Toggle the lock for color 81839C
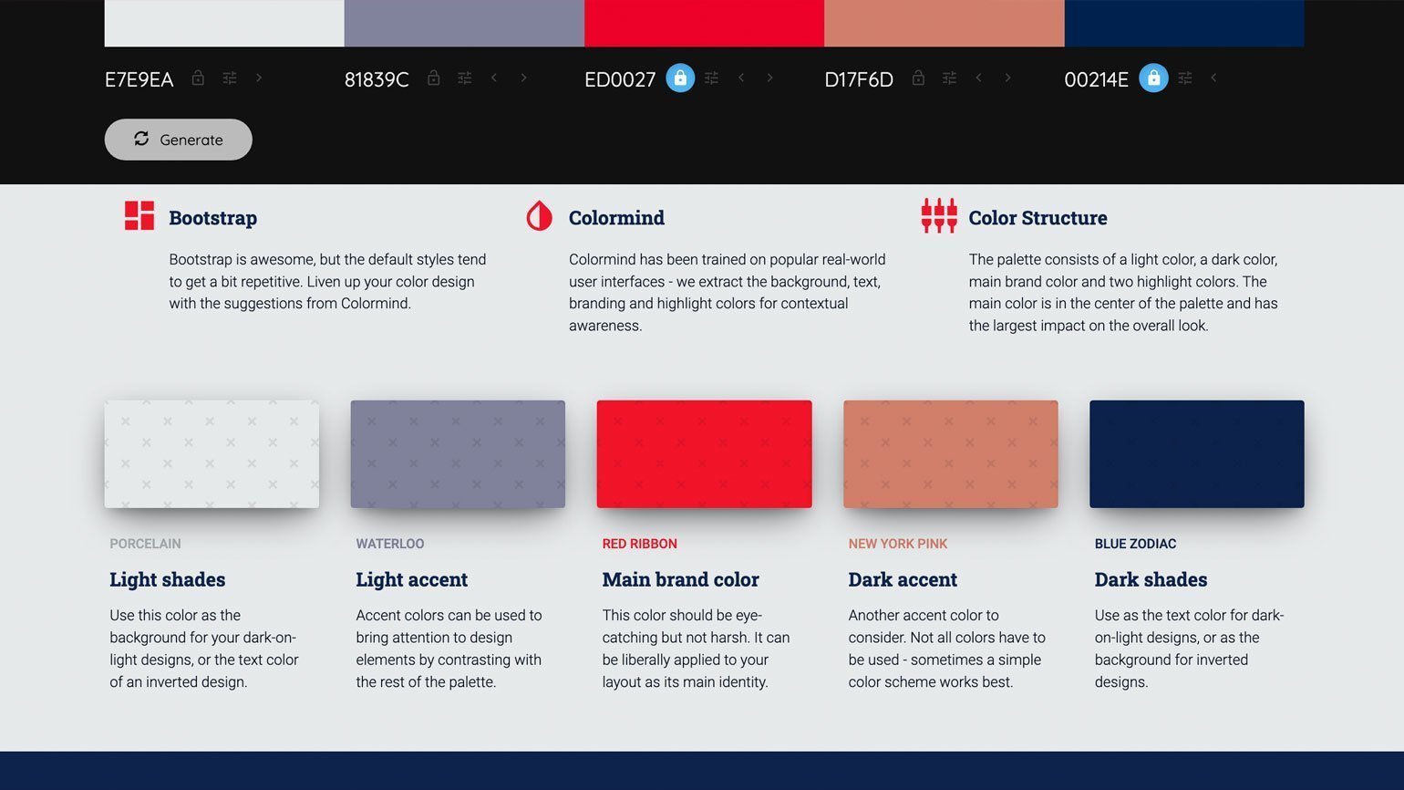The width and height of the screenshot is (1404, 790). [434, 78]
